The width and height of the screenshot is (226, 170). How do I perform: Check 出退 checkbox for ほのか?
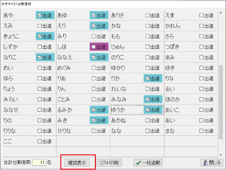pos(201,99)
